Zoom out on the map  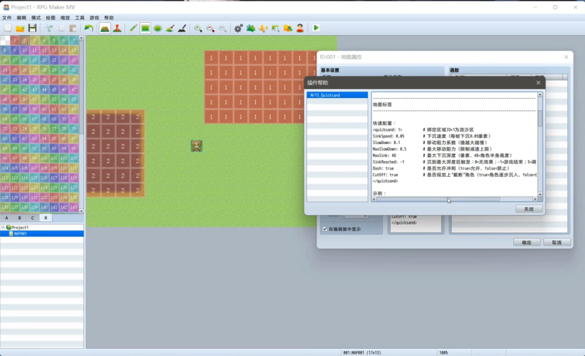coord(211,28)
